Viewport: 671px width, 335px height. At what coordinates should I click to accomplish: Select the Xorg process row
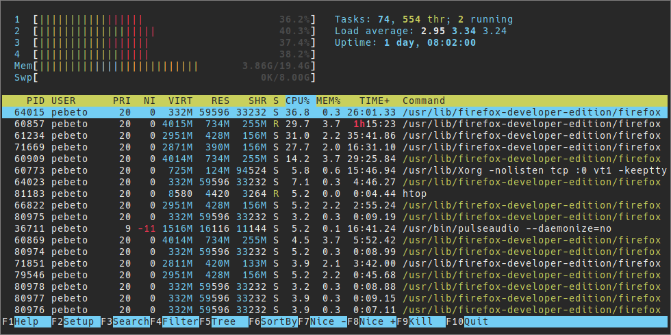coord(335,170)
